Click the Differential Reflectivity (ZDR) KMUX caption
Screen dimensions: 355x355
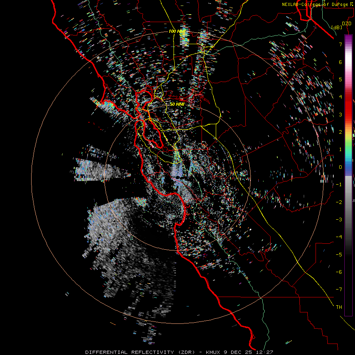pos(179,352)
